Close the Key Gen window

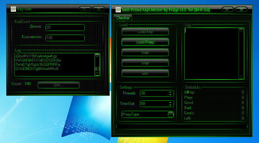[x=99, y=9]
